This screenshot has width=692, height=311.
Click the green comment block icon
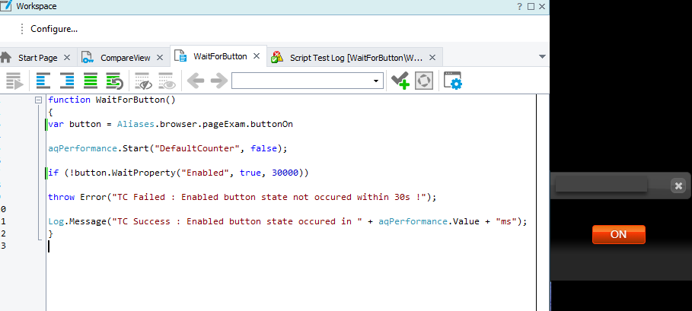(91, 81)
